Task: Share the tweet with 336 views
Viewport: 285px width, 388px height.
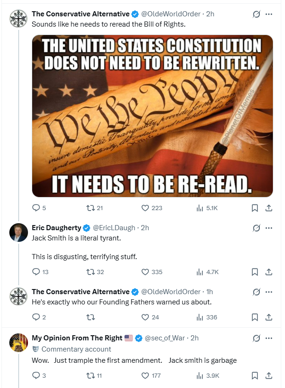Action: point(269,317)
